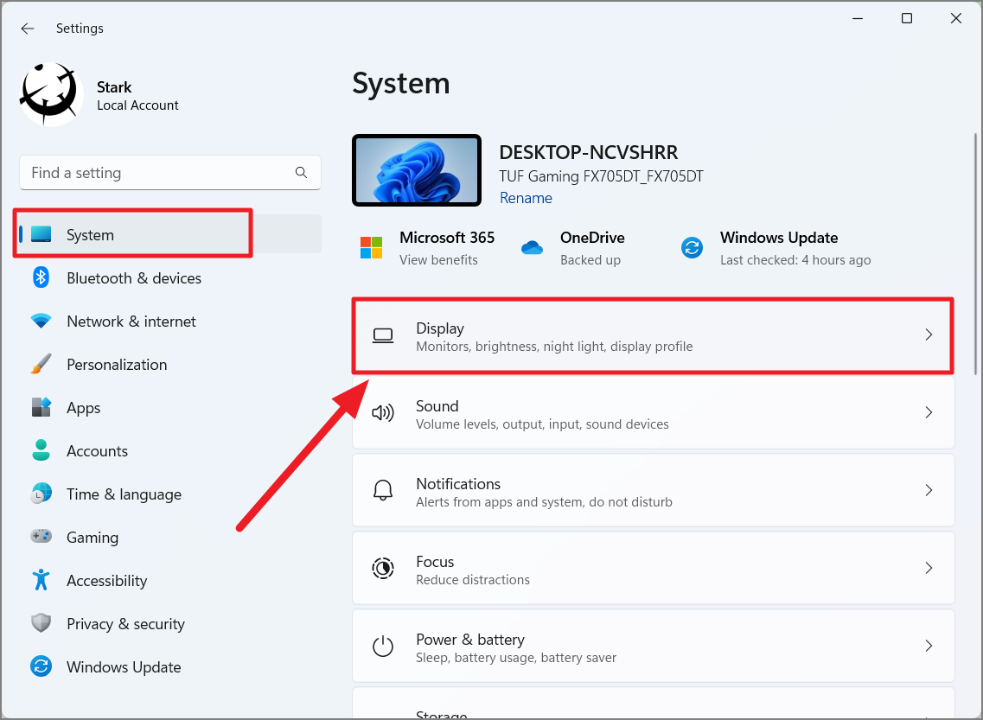The width and height of the screenshot is (983, 720).
Task: Click the OneDrive cloud icon
Action: point(533,247)
